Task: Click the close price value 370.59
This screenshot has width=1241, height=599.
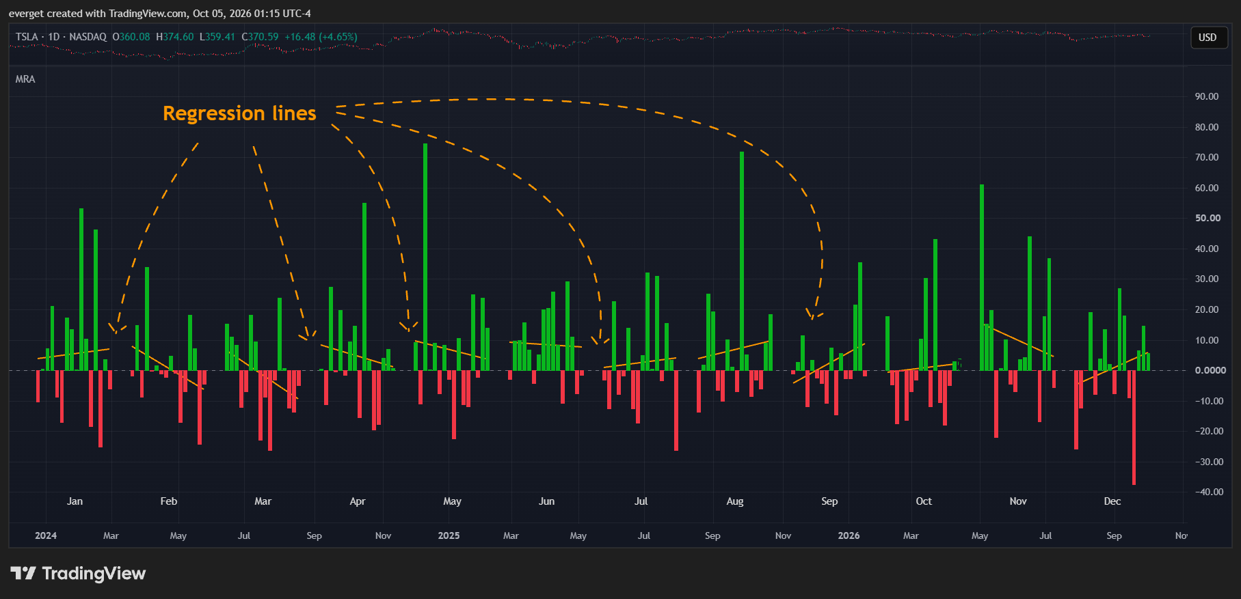Action: [x=263, y=37]
